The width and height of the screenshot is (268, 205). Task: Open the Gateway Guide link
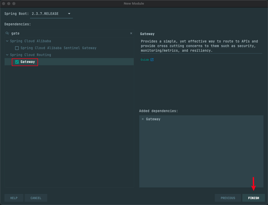click(145, 60)
